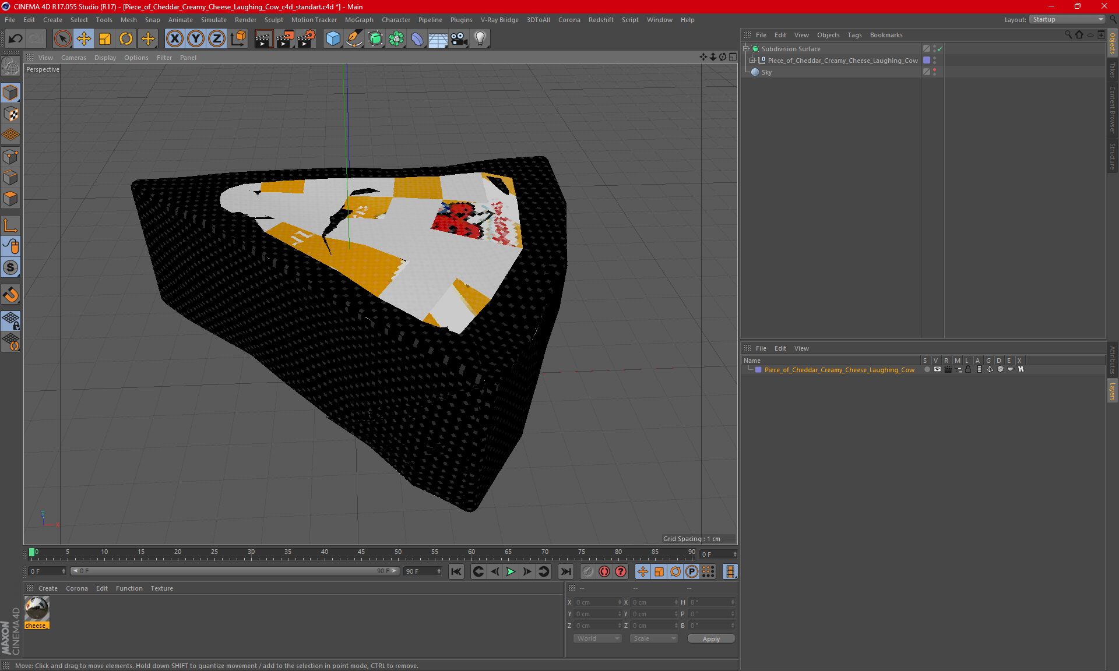Add a Cube primitive object
The width and height of the screenshot is (1119, 671).
click(x=333, y=39)
